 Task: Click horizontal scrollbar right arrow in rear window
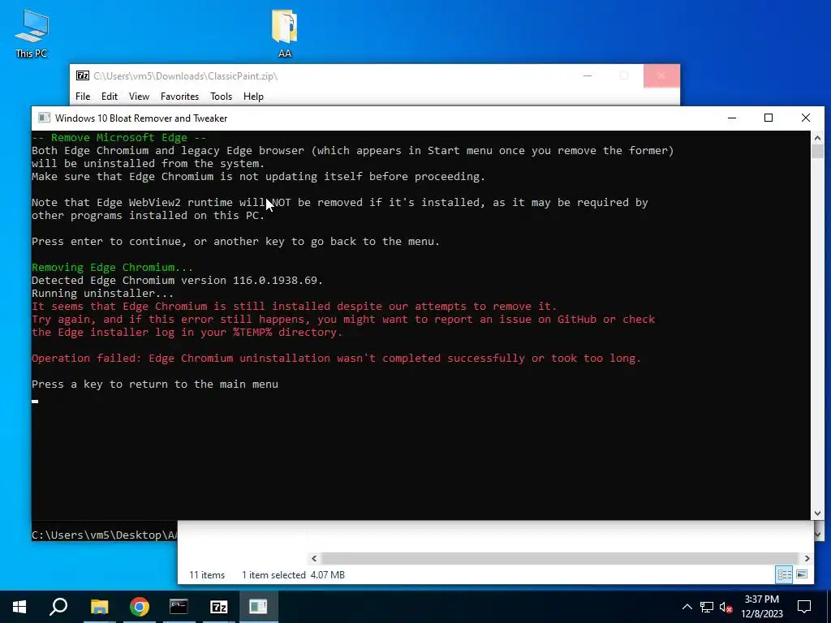[807, 558]
